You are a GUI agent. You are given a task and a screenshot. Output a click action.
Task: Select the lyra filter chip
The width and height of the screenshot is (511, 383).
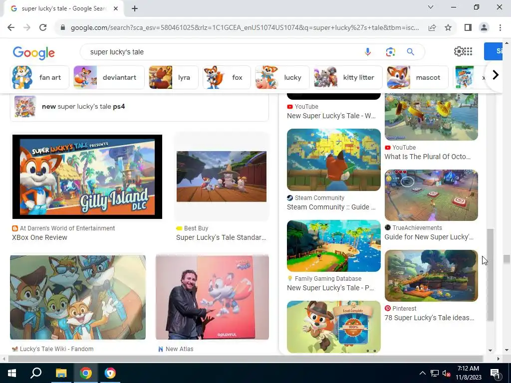(173, 77)
